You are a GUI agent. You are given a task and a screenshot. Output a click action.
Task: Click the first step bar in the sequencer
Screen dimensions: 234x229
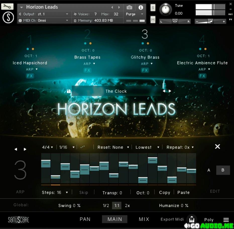pyautogui.click(x=46, y=164)
